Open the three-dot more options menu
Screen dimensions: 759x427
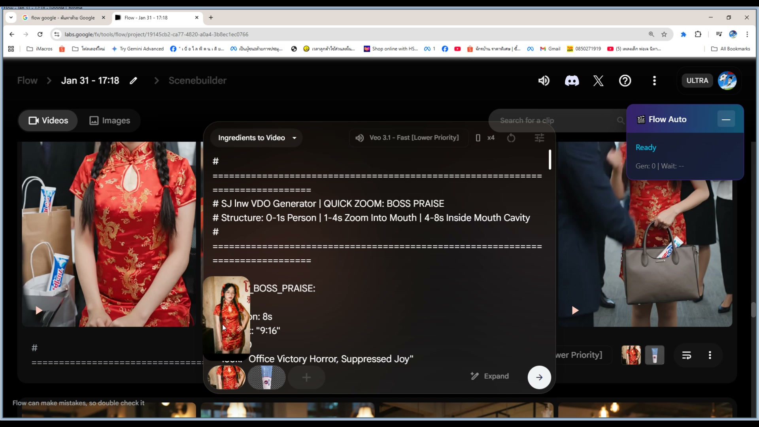point(654,81)
